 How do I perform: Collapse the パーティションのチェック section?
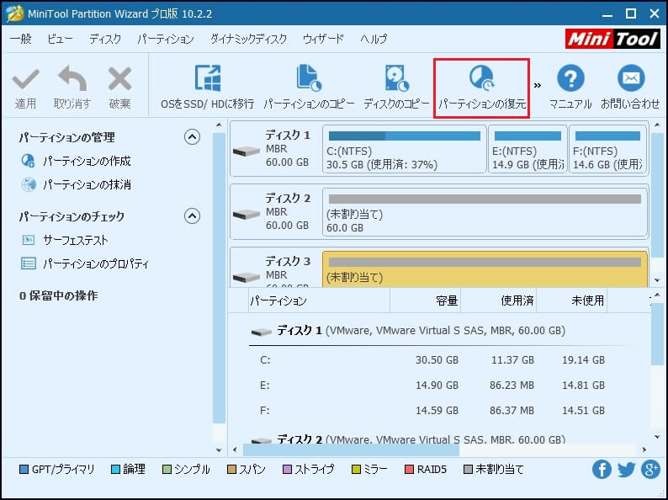pyautogui.click(x=192, y=216)
